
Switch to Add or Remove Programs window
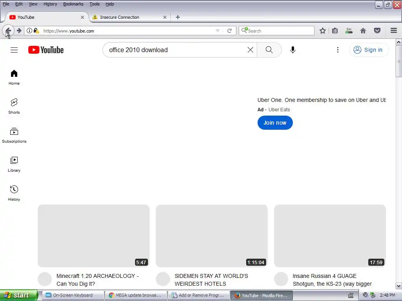pyautogui.click(x=199, y=295)
